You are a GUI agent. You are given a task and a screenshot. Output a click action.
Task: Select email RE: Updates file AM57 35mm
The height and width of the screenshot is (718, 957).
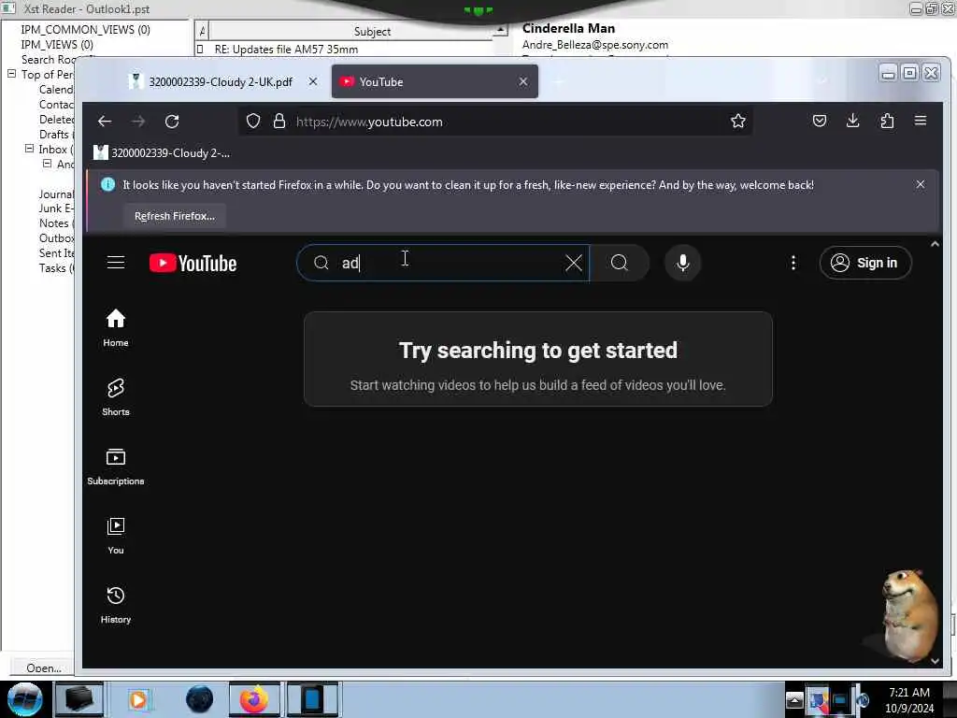286,49
